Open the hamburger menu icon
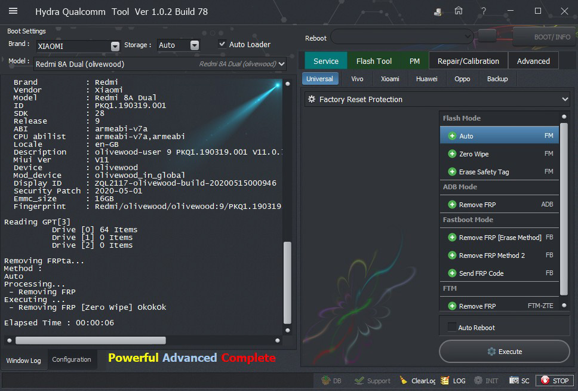Viewport: 578px width, 391px height. (13, 11)
